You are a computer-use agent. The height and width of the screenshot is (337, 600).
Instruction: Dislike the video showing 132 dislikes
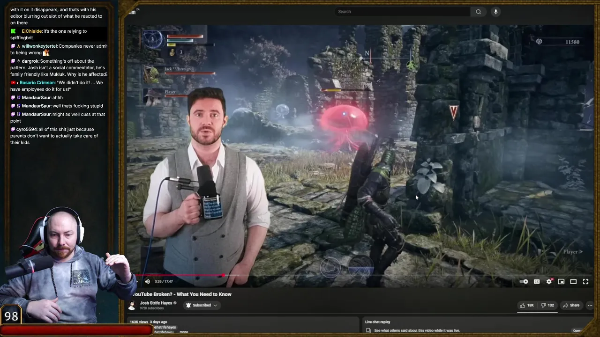[547, 305]
